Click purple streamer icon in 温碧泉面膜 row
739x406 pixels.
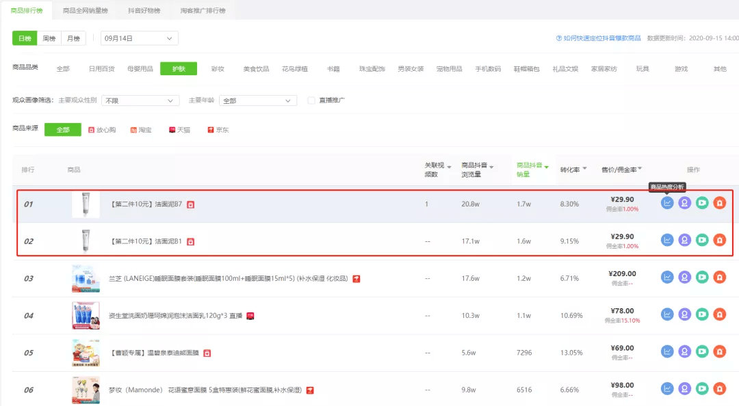click(684, 351)
